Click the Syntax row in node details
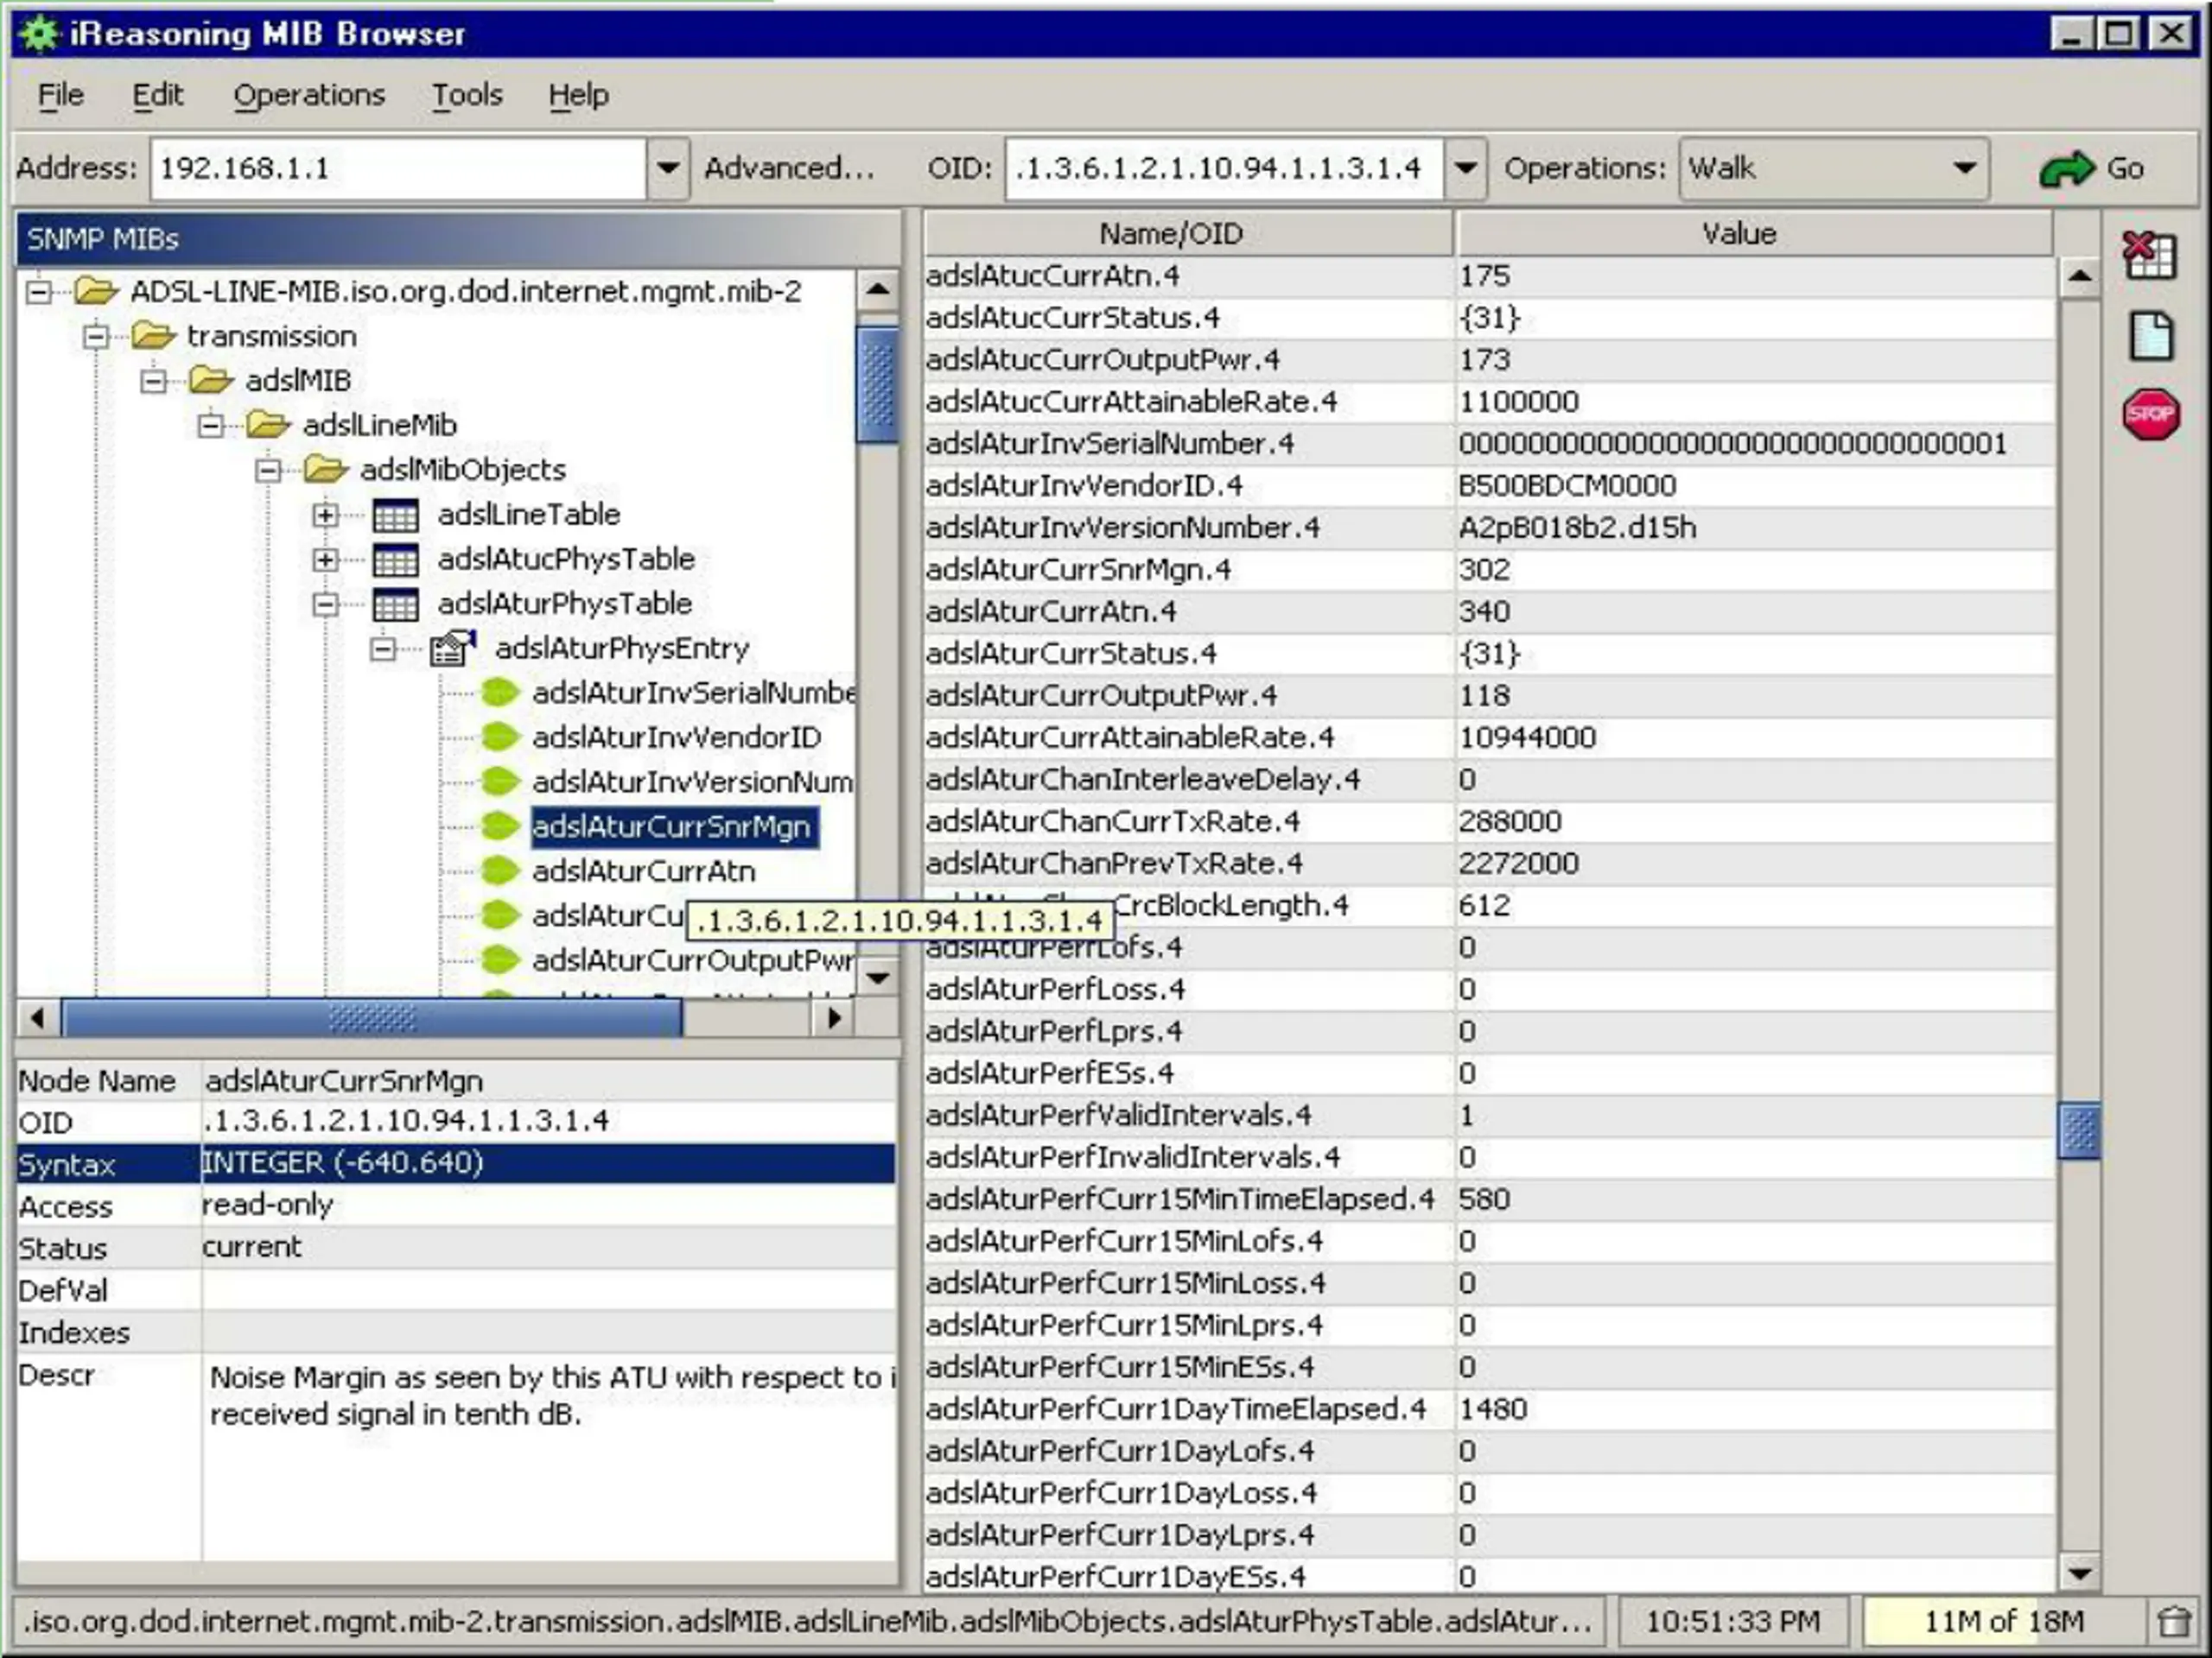The image size is (2212, 1658). click(x=456, y=1163)
